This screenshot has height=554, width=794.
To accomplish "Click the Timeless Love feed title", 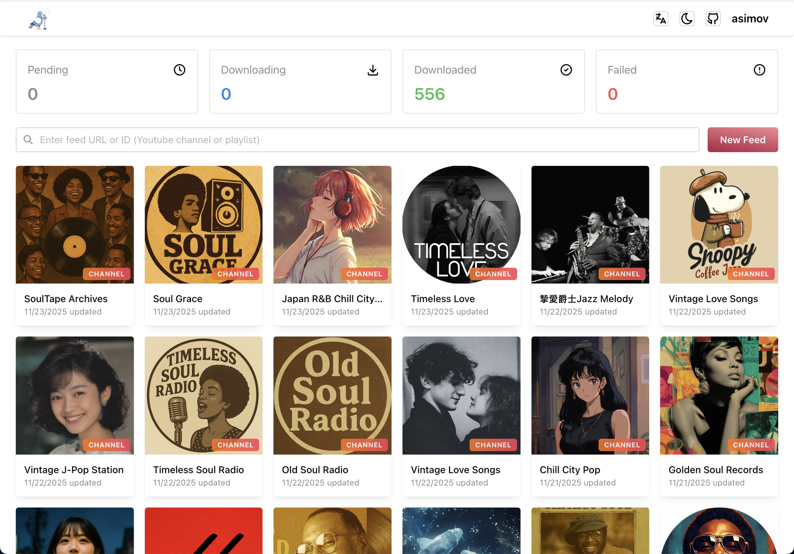I will [442, 299].
